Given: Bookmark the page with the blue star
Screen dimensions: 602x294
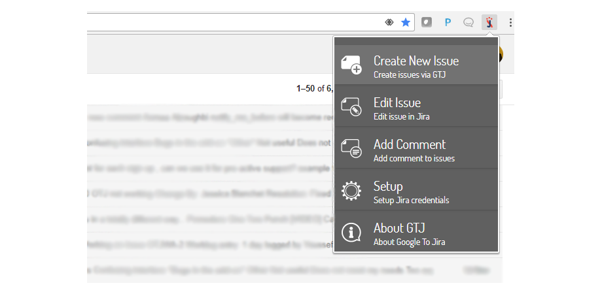Looking at the screenshot, I should 406,22.
